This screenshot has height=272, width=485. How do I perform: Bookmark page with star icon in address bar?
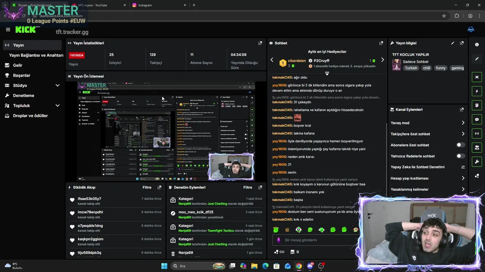point(444,16)
